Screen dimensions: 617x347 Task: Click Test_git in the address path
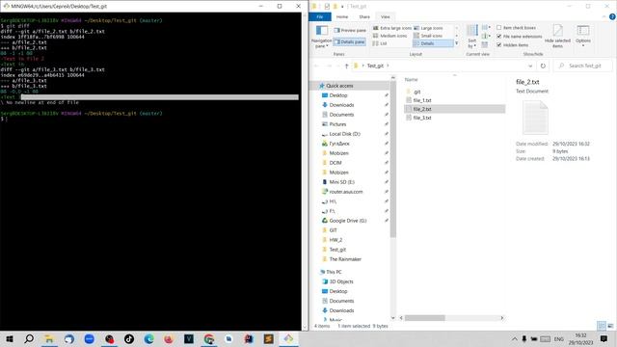pyautogui.click(x=375, y=66)
